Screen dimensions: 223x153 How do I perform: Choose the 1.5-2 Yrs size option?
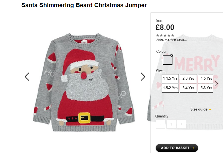tap(170, 88)
